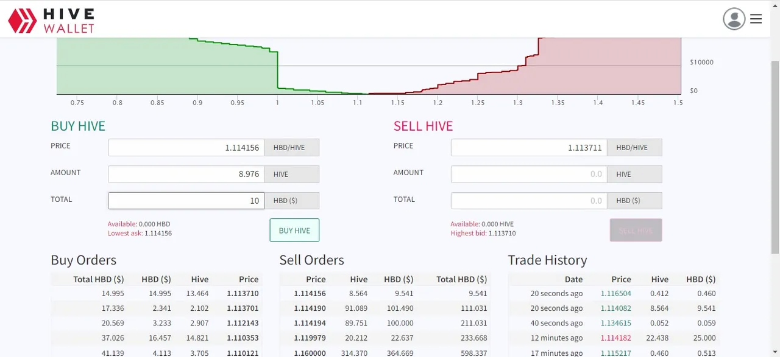This screenshot has height=357, width=780.
Task: Click the HBD/HIVE unit label beside sell price
Action: pyautogui.click(x=635, y=147)
